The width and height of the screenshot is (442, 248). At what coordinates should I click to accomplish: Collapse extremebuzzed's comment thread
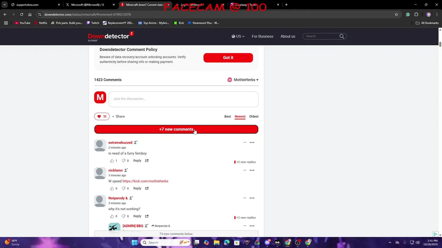click(244, 142)
